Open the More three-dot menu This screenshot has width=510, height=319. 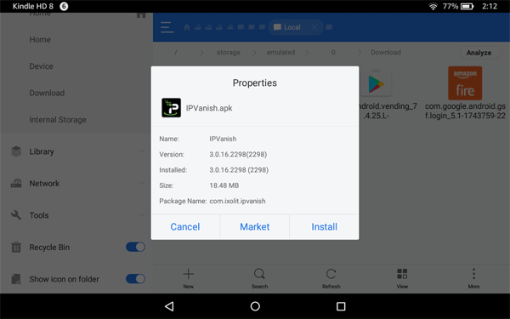coord(473,274)
